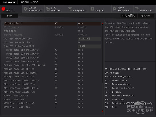Switch to the Chipset tab
This screenshot has width=156, height=117.
[100, 11]
